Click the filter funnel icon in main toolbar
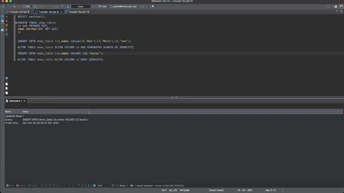The image size is (344, 193). (62, 6)
